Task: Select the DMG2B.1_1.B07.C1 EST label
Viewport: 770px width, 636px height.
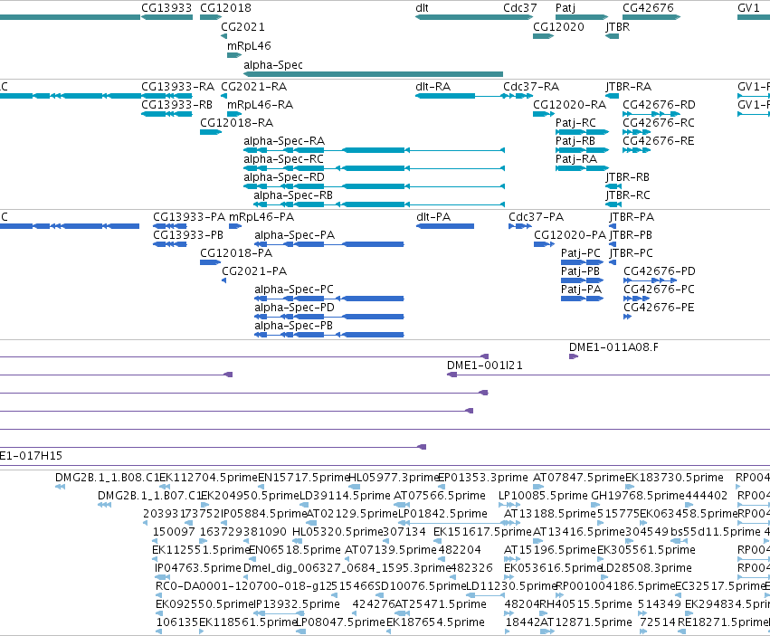Action: tap(150, 496)
